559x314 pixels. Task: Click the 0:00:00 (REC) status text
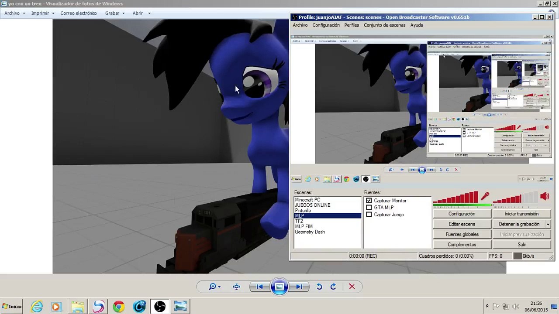363,256
